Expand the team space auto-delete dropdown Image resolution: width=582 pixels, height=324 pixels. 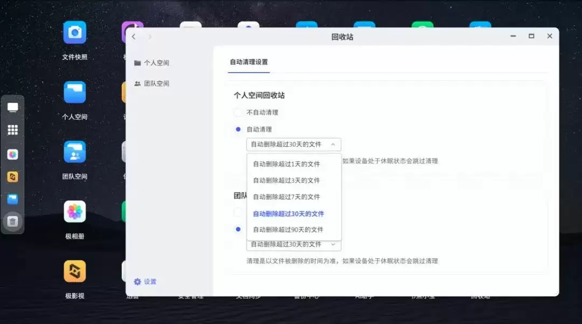coord(294,244)
